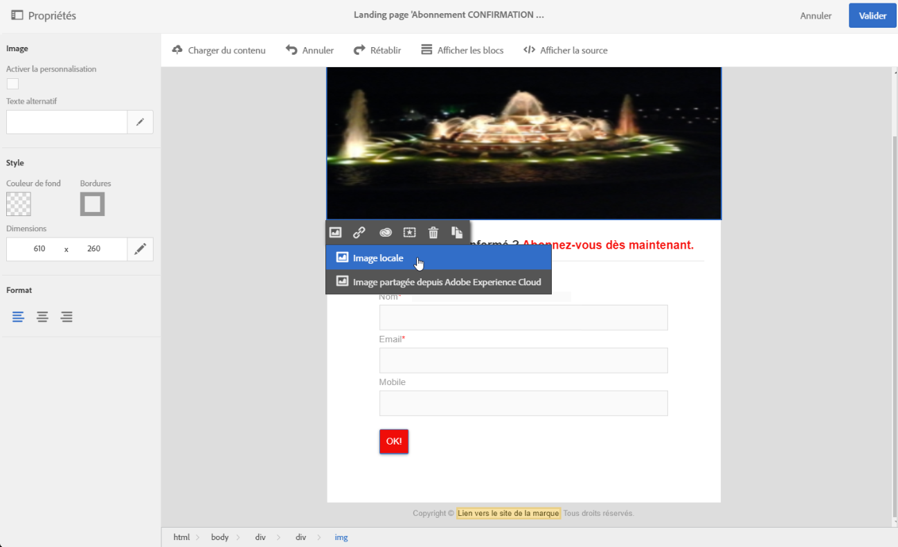898x547 pixels.
Task: Align image center
Action: coord(42,317)
